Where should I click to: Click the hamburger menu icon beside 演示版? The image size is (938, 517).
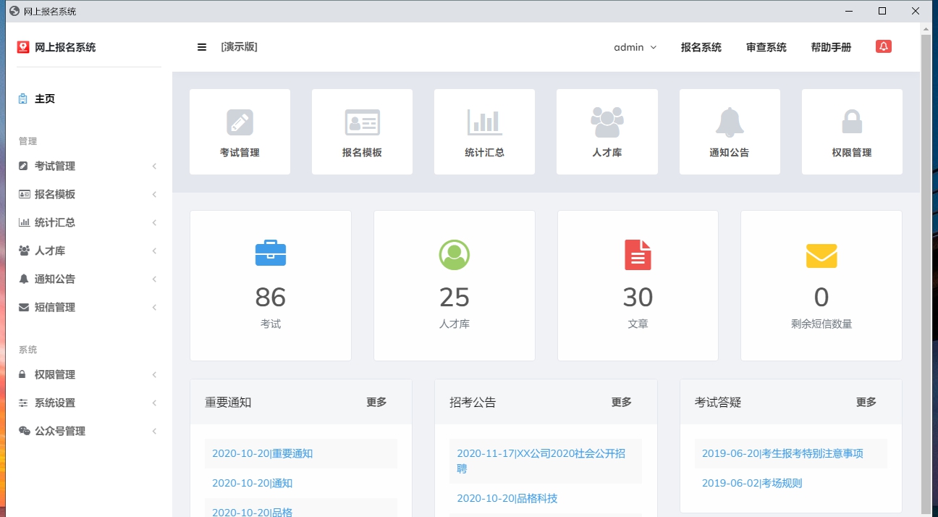point(201,46)
